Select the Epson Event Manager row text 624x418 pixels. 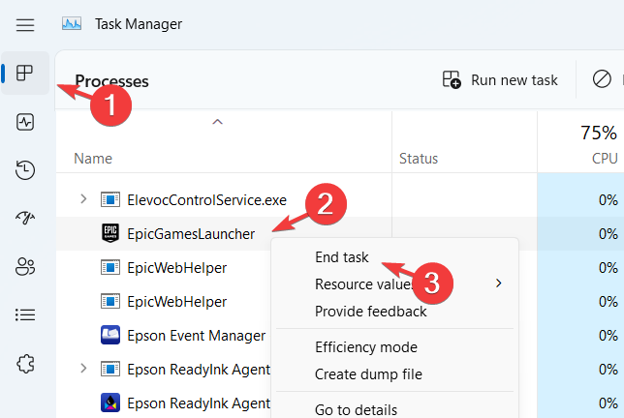pyautogui.click(x=196, y=336)
